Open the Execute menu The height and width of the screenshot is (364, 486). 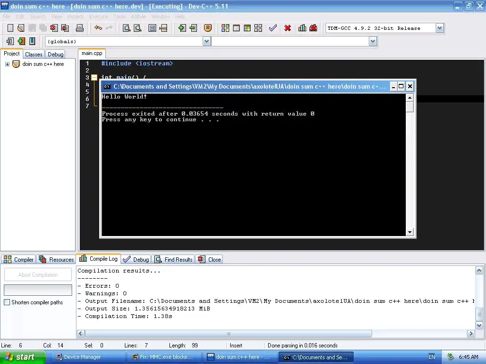click(x=99, y=17)
